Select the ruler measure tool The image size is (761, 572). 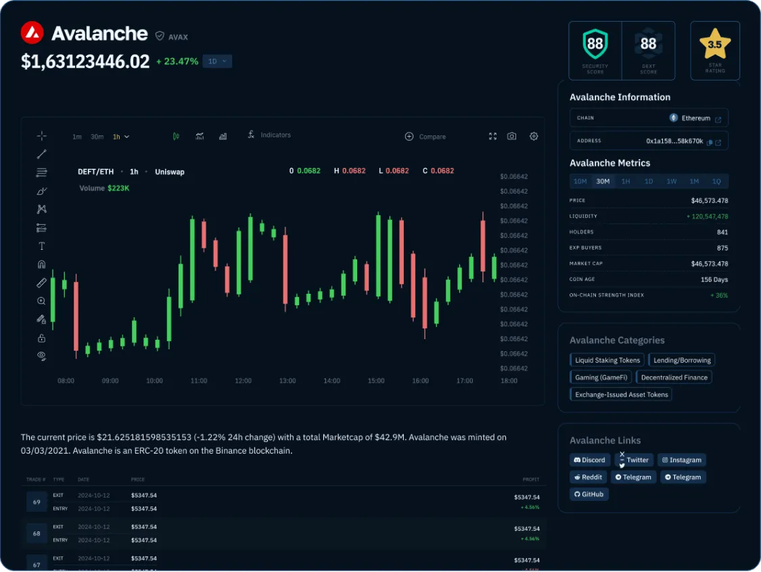[42, 282]
